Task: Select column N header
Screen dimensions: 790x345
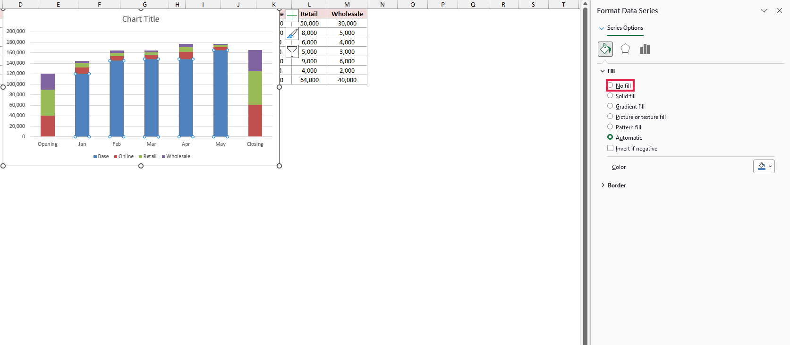Action: 382,4
